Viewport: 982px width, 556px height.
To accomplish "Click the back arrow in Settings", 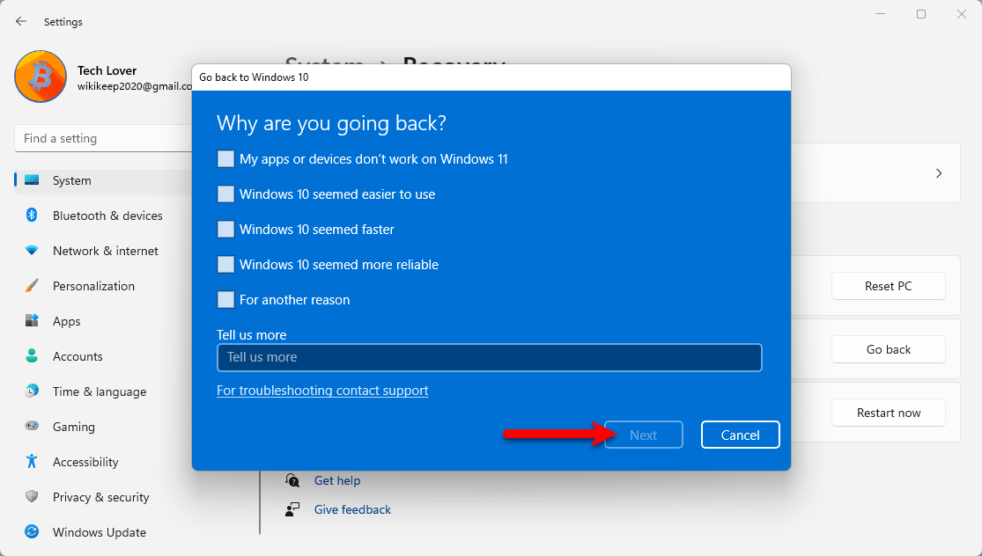I will (20, 21).
